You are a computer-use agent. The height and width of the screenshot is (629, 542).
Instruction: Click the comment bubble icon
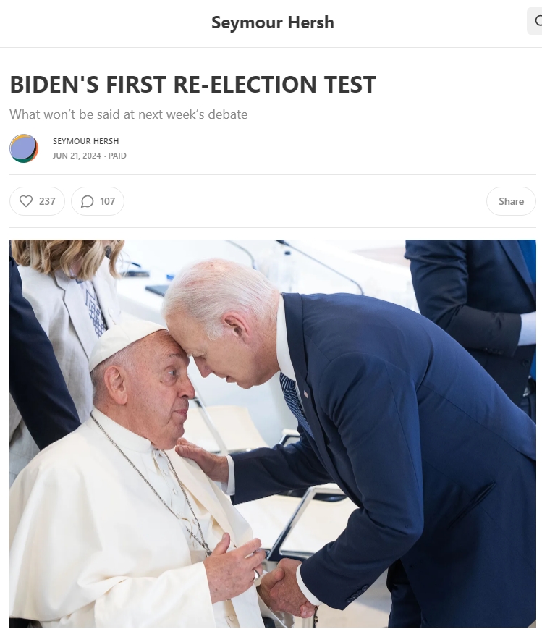tap(87, 201)
